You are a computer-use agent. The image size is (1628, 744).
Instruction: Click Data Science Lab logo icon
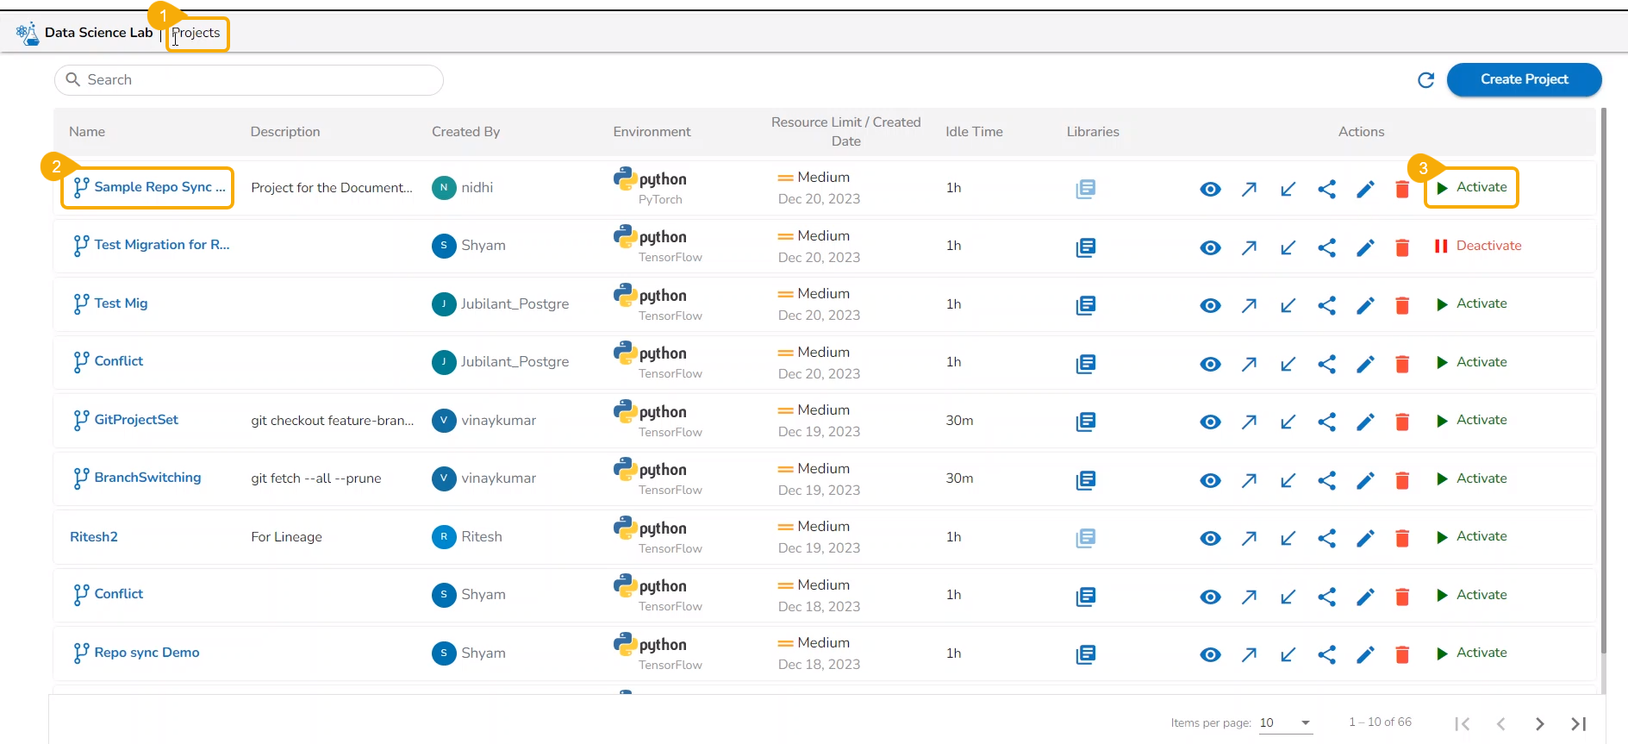pos(27,34)
